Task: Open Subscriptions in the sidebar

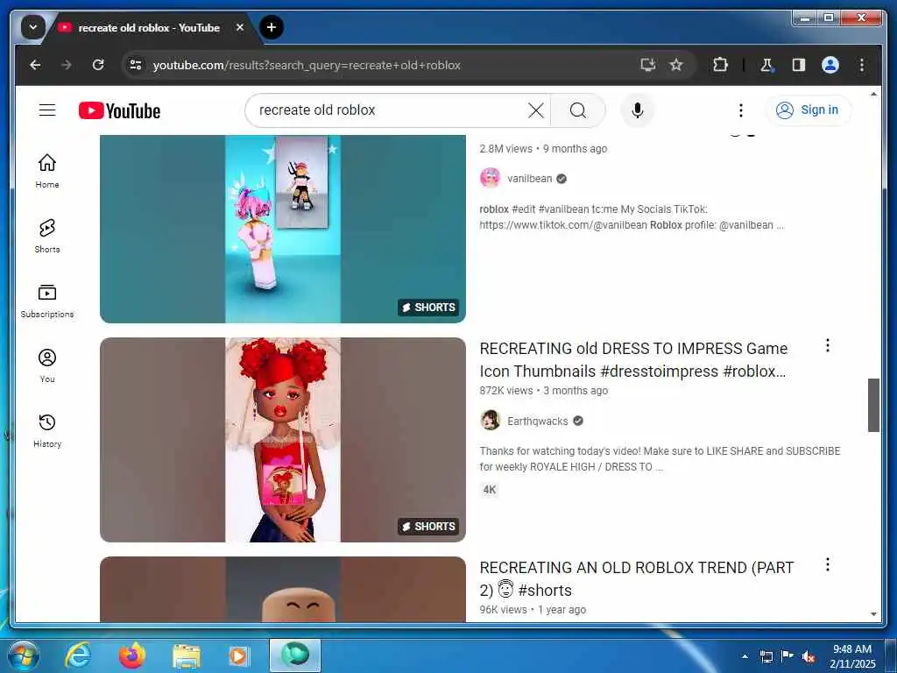Action: [x=47, y=301]
